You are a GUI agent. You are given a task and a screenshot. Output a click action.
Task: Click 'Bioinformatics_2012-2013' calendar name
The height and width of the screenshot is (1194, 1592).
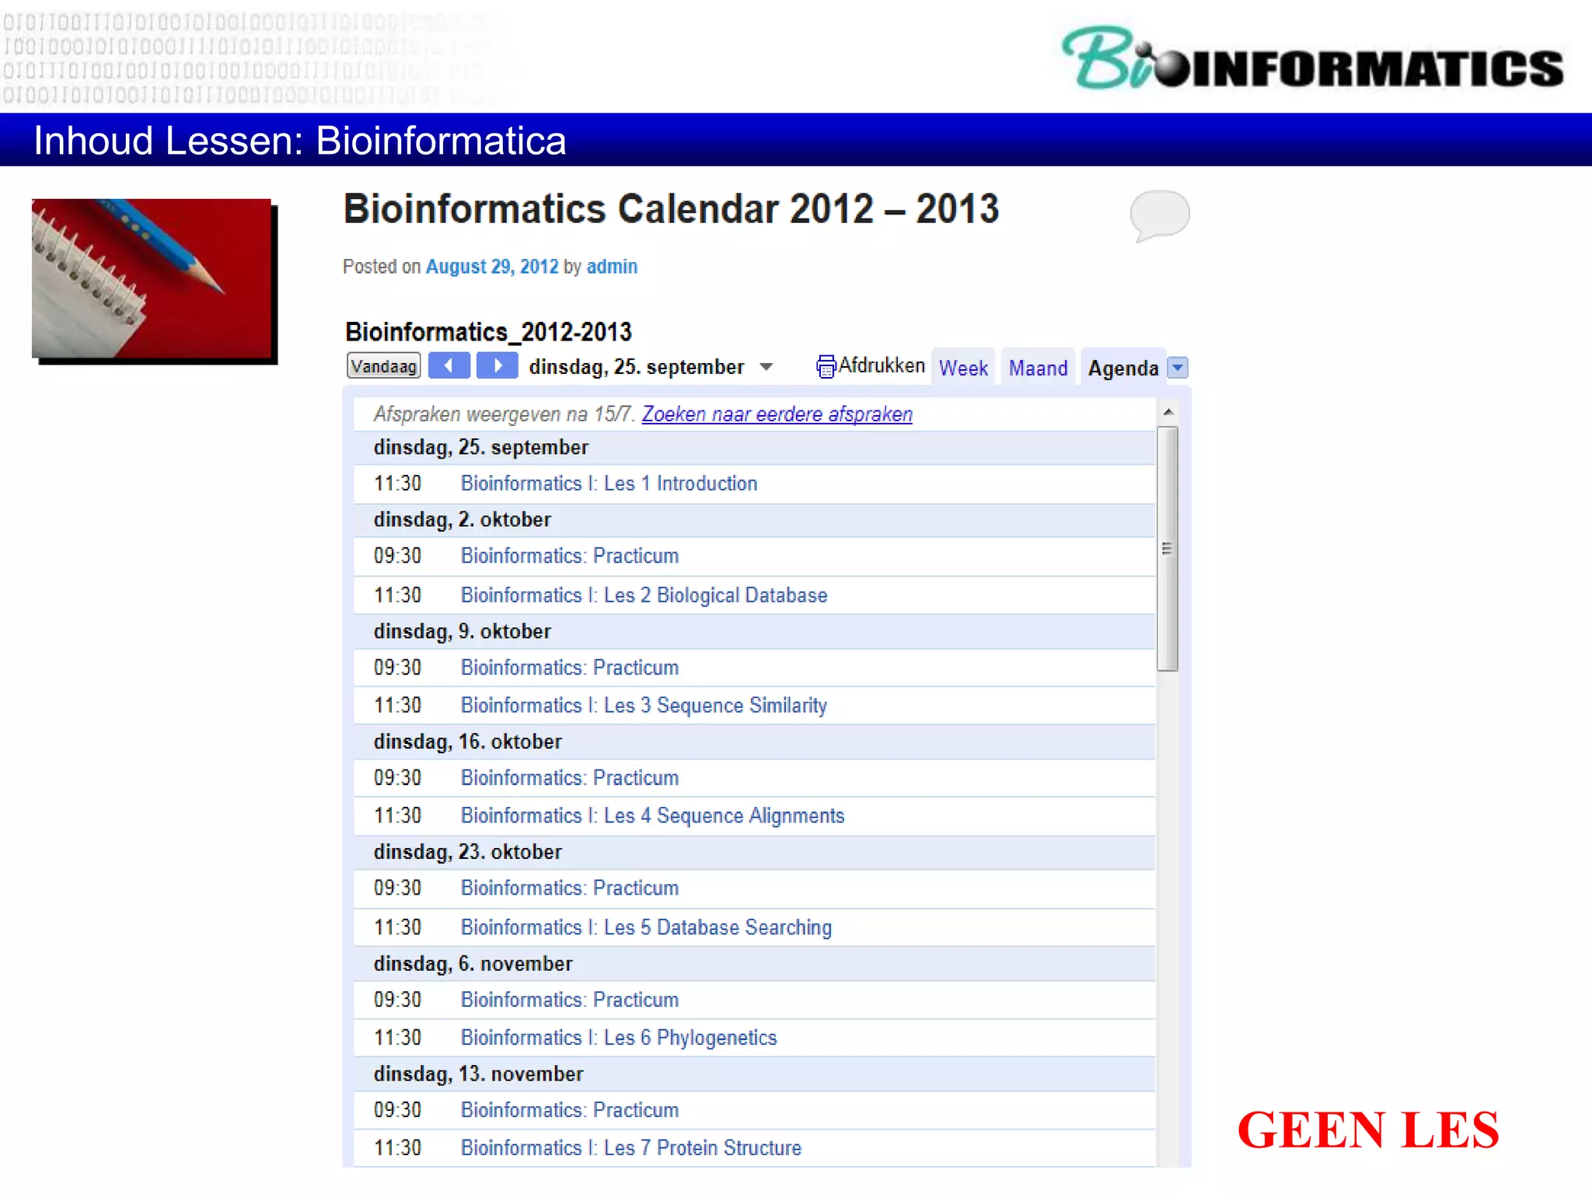pyautogui.click(x=488, y=332)
